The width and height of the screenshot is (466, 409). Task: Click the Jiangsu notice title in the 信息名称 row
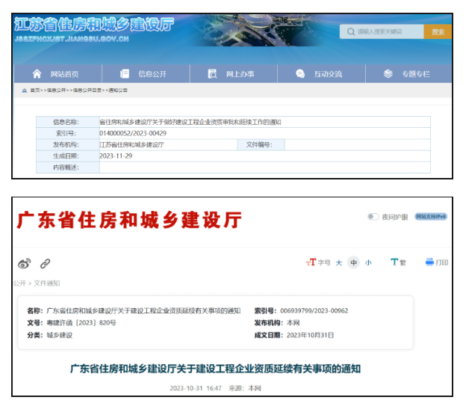[190, 122]
